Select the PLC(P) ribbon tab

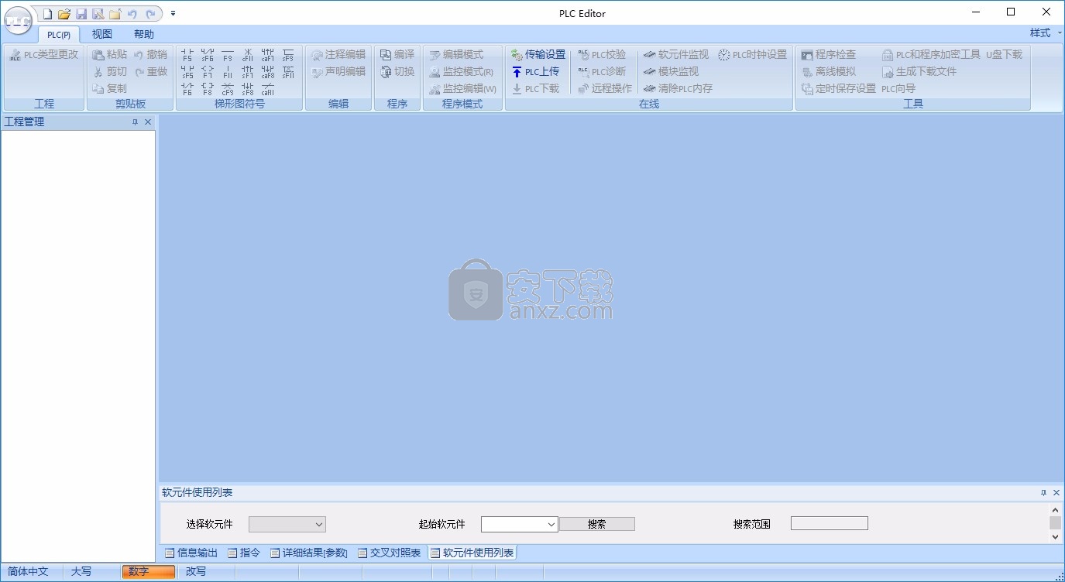(x=59, y=34)
